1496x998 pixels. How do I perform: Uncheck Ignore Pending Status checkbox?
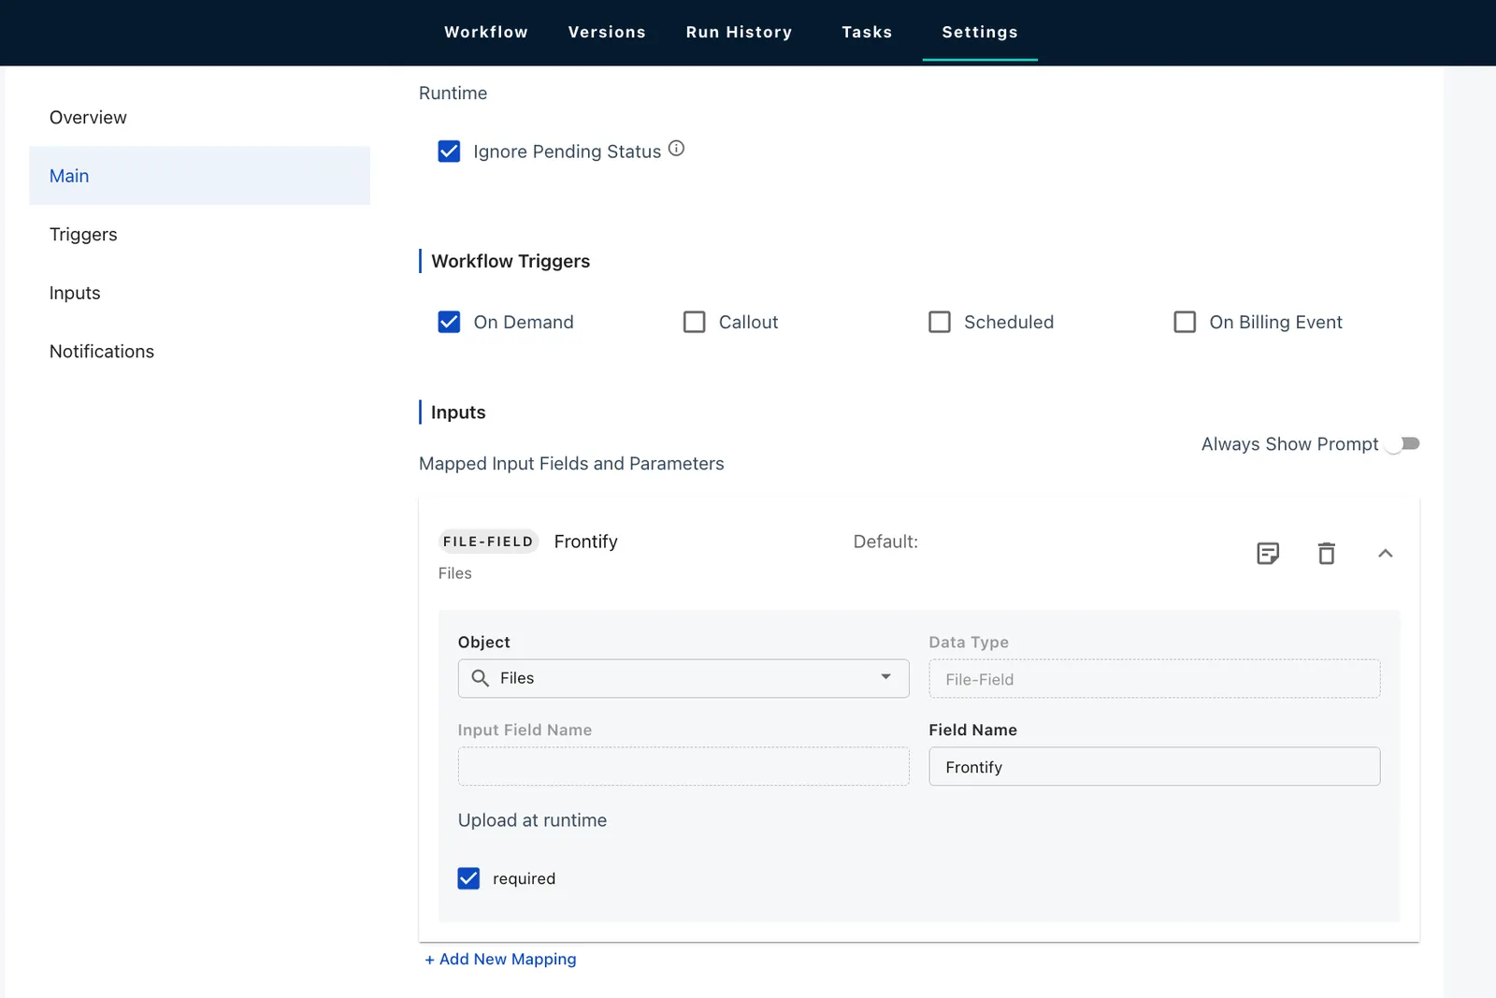pyautogui.click(x=449, y=152)
